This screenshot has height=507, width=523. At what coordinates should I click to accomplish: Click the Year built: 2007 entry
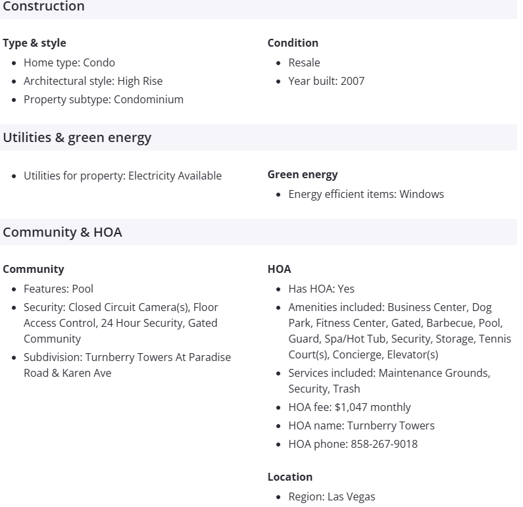(326, 81)
